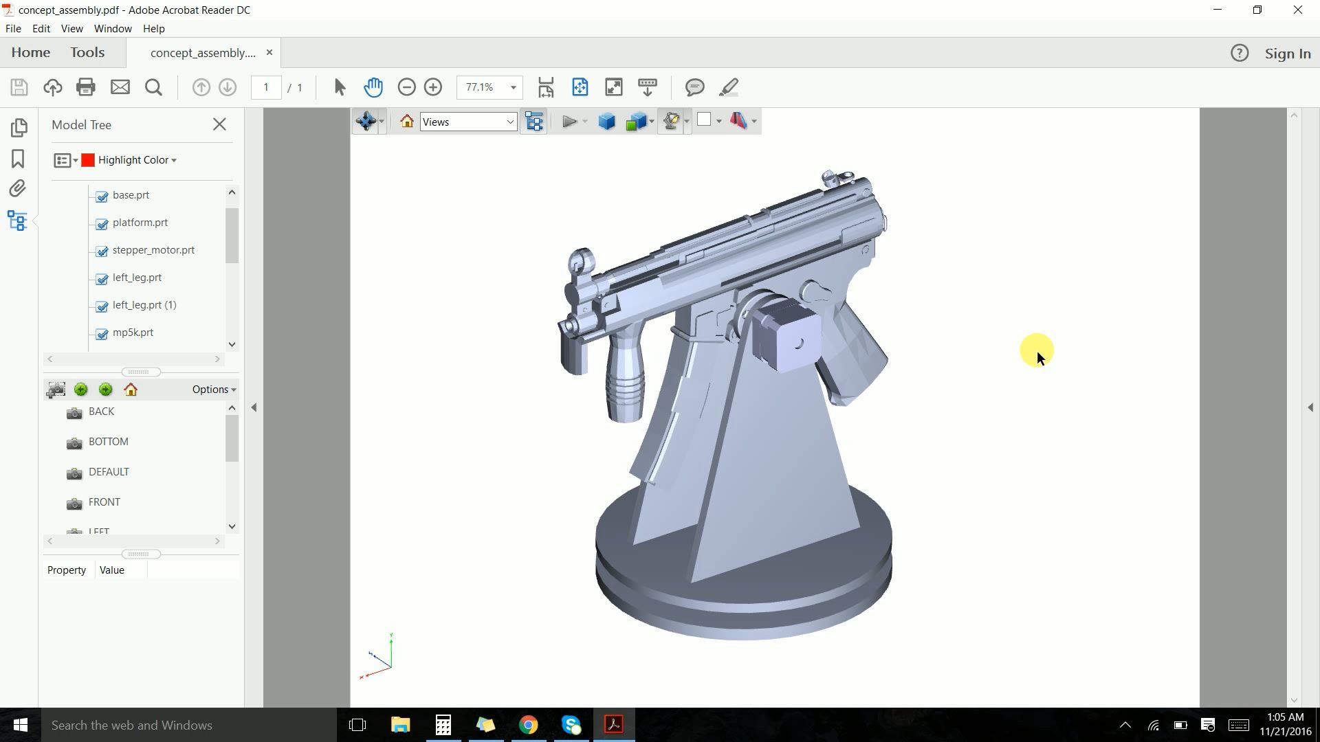Image resolution: width=1320 pixels, height=742 pixels.
Task: Uncheck visibility of mp5k.prt
Action: click(102, 334)
